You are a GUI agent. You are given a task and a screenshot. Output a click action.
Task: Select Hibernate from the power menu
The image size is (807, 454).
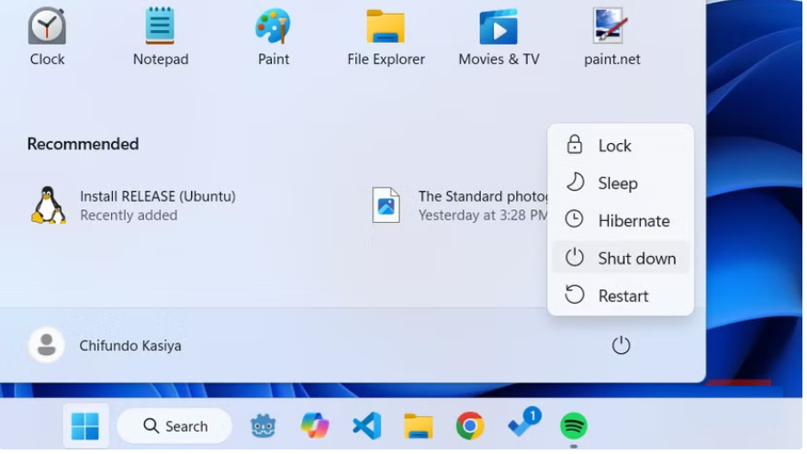pyautogui.click(x=621, y=221)
